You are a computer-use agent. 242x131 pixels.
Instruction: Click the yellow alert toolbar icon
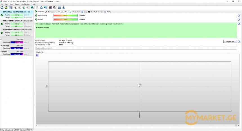pyautogui.click(x=6, y=8)
